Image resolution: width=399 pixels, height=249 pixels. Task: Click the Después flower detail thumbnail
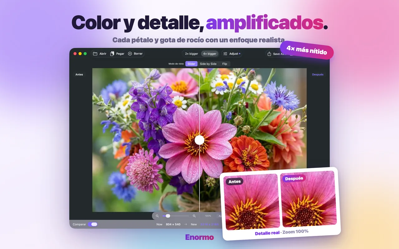(309, 199)
